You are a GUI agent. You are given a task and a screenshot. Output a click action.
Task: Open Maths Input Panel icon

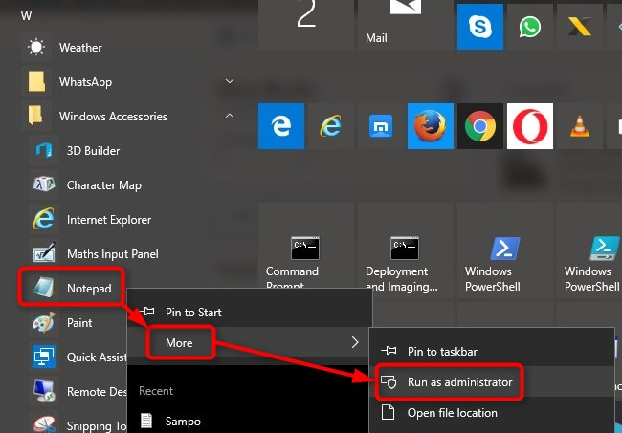(44, 252)
